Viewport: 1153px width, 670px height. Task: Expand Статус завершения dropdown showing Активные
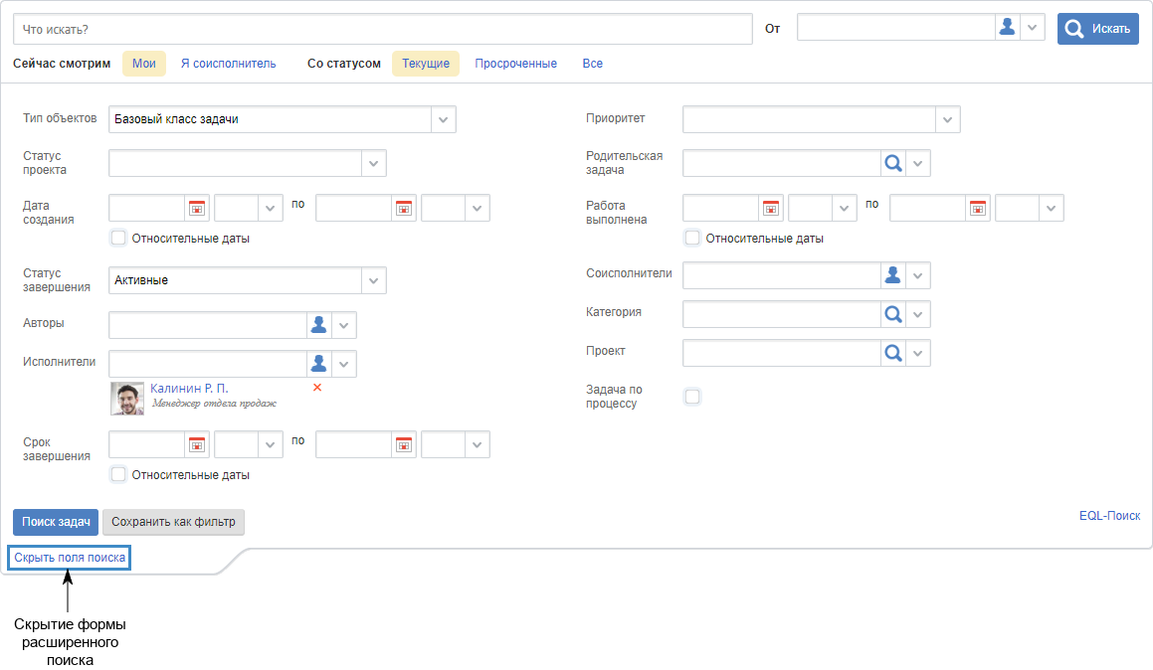coord(373,280)
